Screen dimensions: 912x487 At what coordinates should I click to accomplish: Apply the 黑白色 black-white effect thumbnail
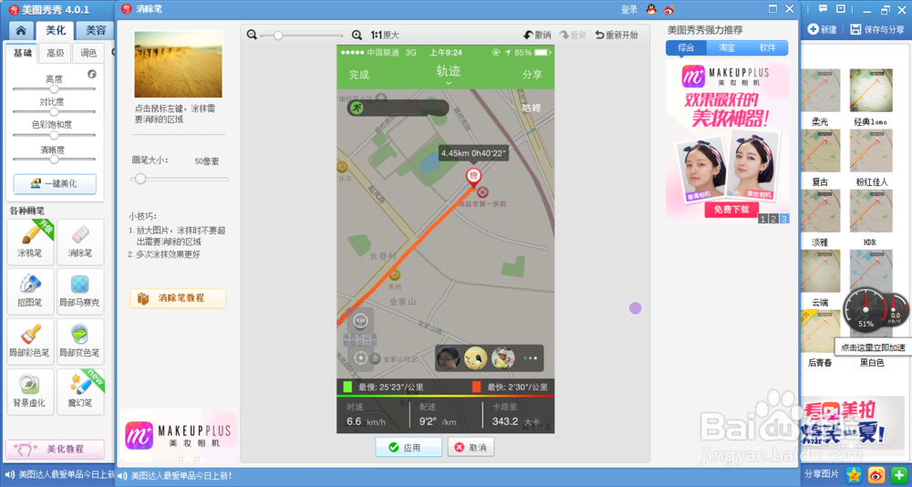[x=871, y=331]
